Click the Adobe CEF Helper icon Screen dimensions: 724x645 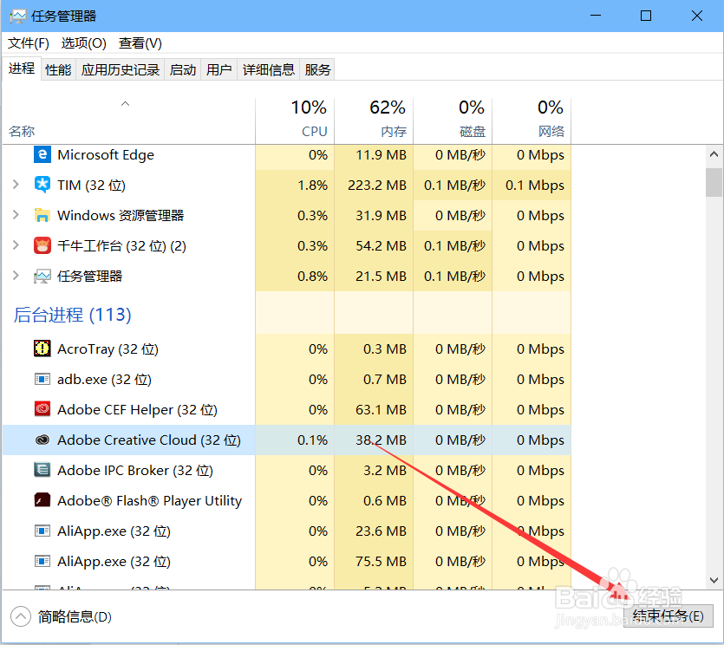click(x=42, y=409)
